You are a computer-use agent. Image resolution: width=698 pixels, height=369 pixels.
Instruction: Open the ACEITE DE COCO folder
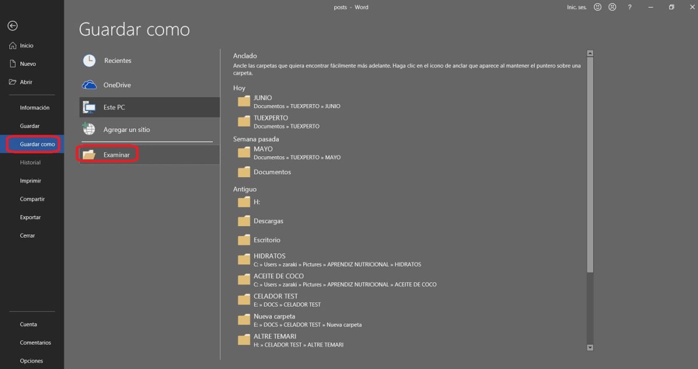coord(278,276)
